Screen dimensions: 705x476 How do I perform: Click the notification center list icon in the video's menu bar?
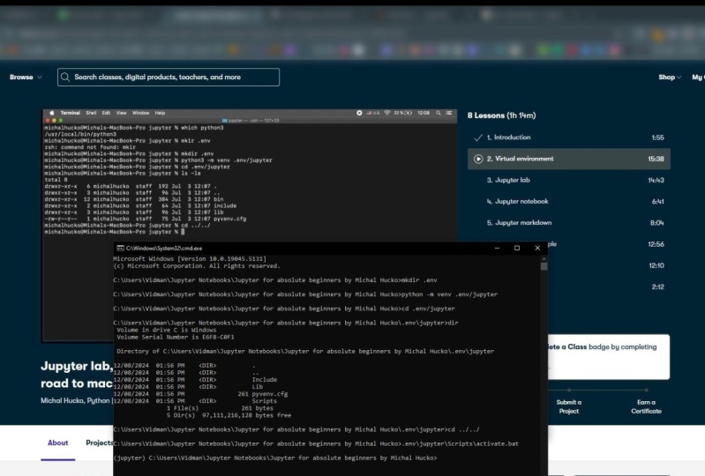449,113
